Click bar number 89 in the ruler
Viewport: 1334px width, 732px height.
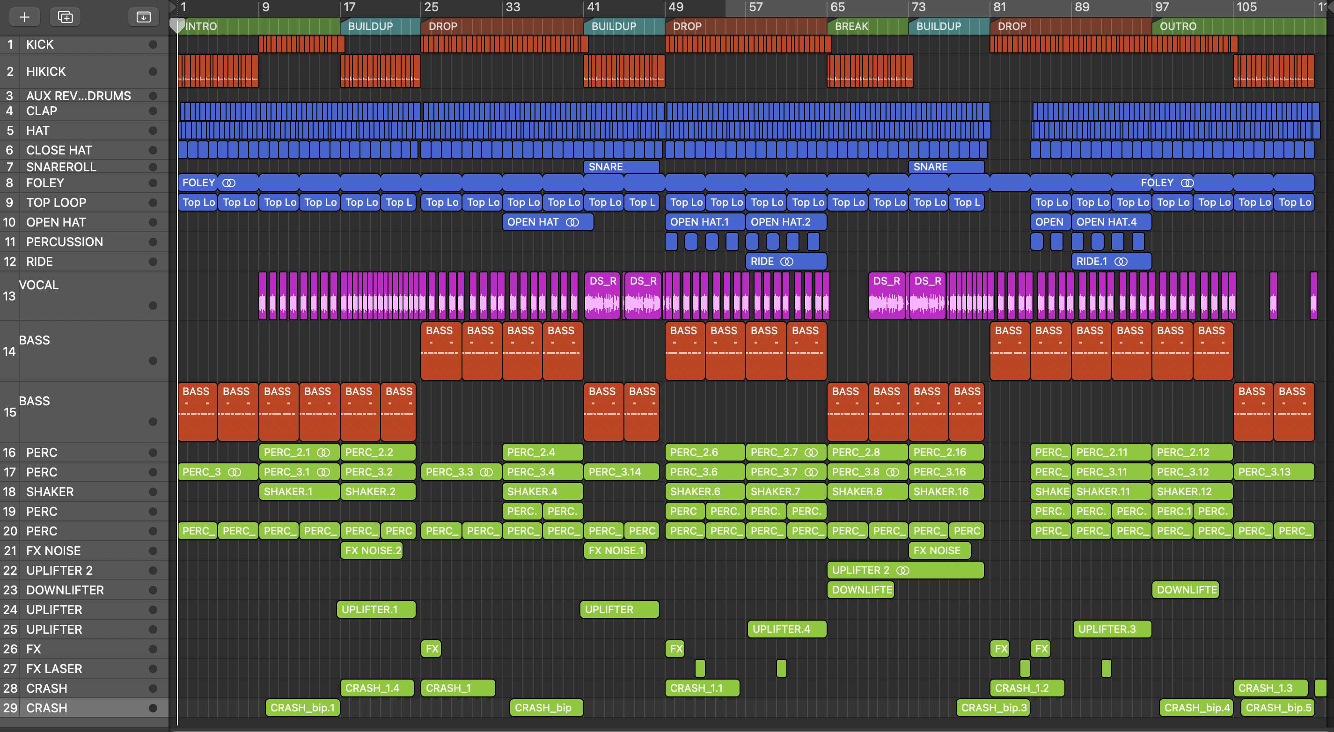(x=1082, y=7)
